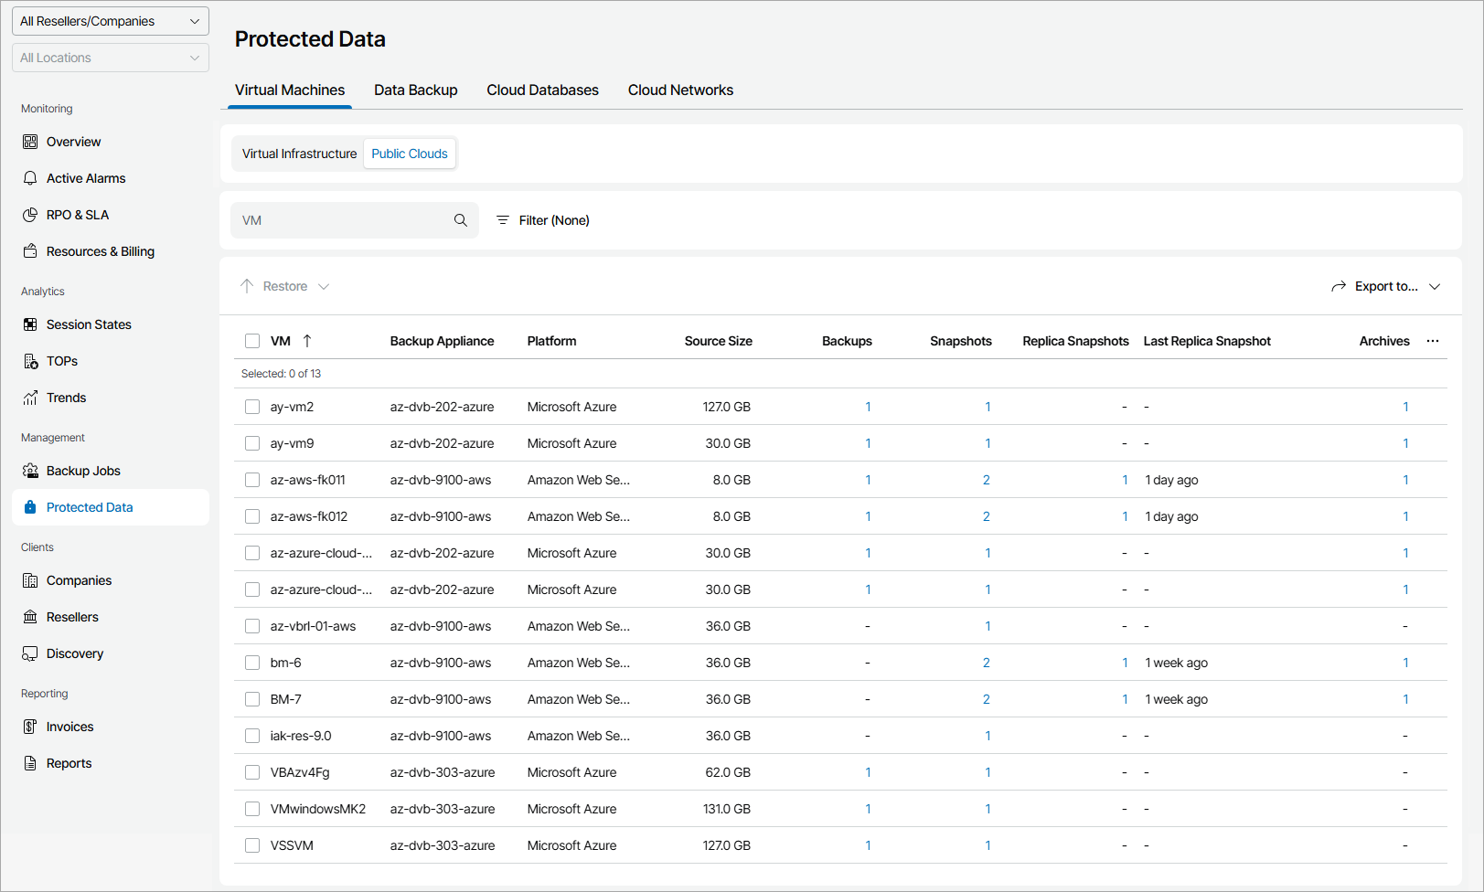Select the Virtual Infrastructure view button
The width and height of the screenshot is (1484, 892).
pos(299,154)
